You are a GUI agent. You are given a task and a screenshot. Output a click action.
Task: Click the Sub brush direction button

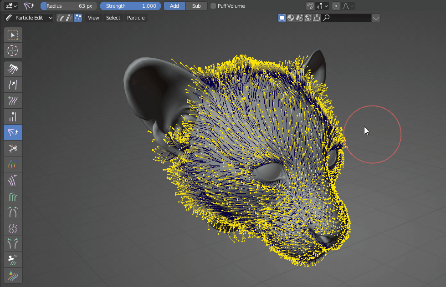(x=196, y=6)
